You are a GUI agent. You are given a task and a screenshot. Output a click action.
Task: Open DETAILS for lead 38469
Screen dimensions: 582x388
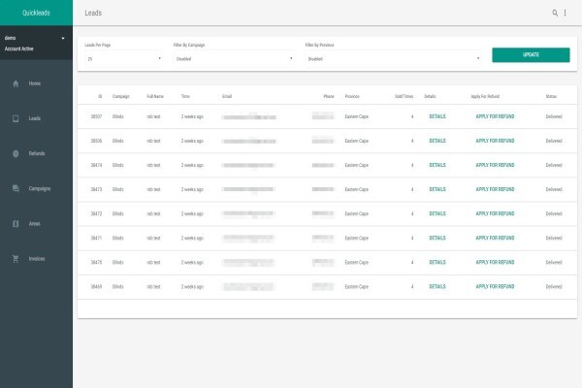(437, 287)
